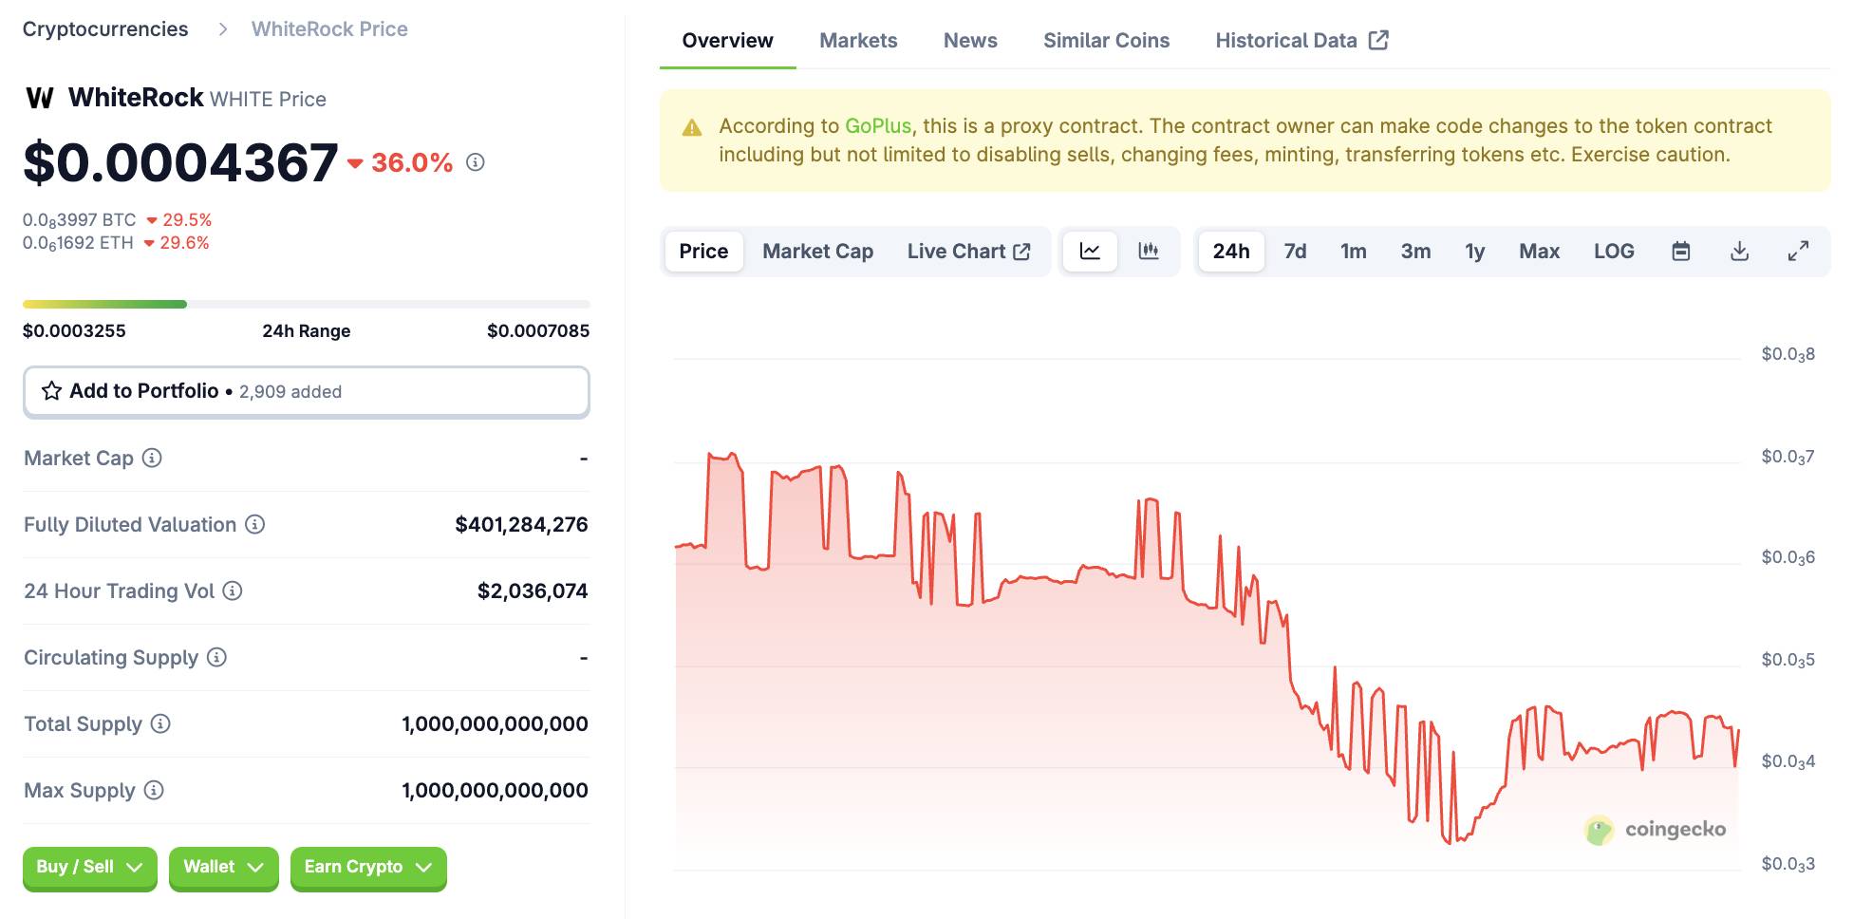
Task: Open the calendar date range picker icon
Action: coord(1681,252)
